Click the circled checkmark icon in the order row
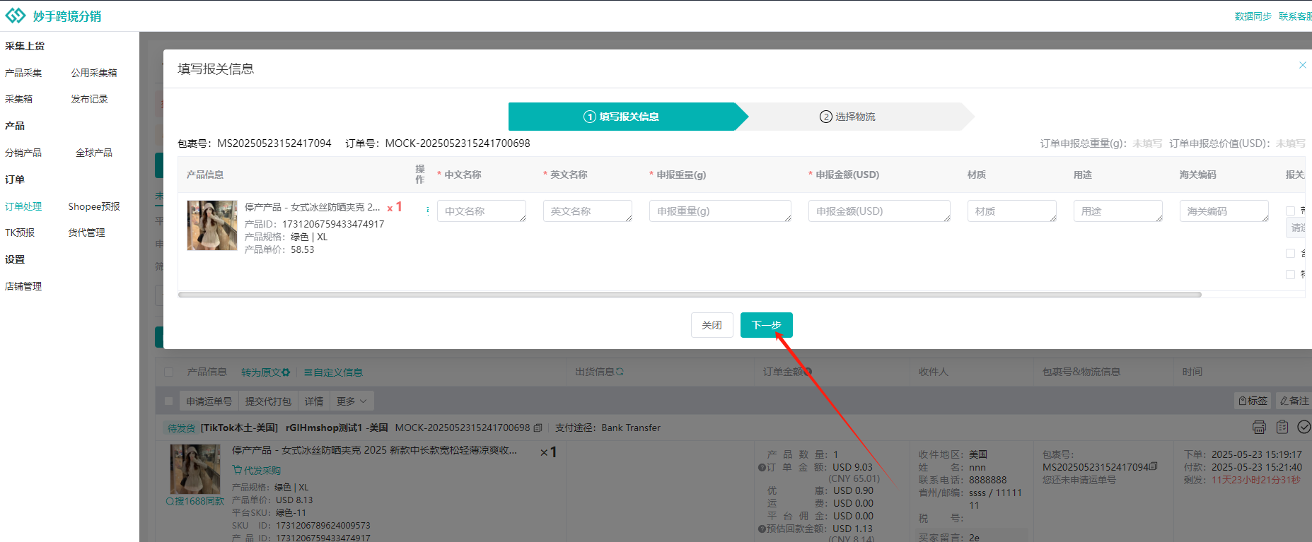 point(1304,427)
